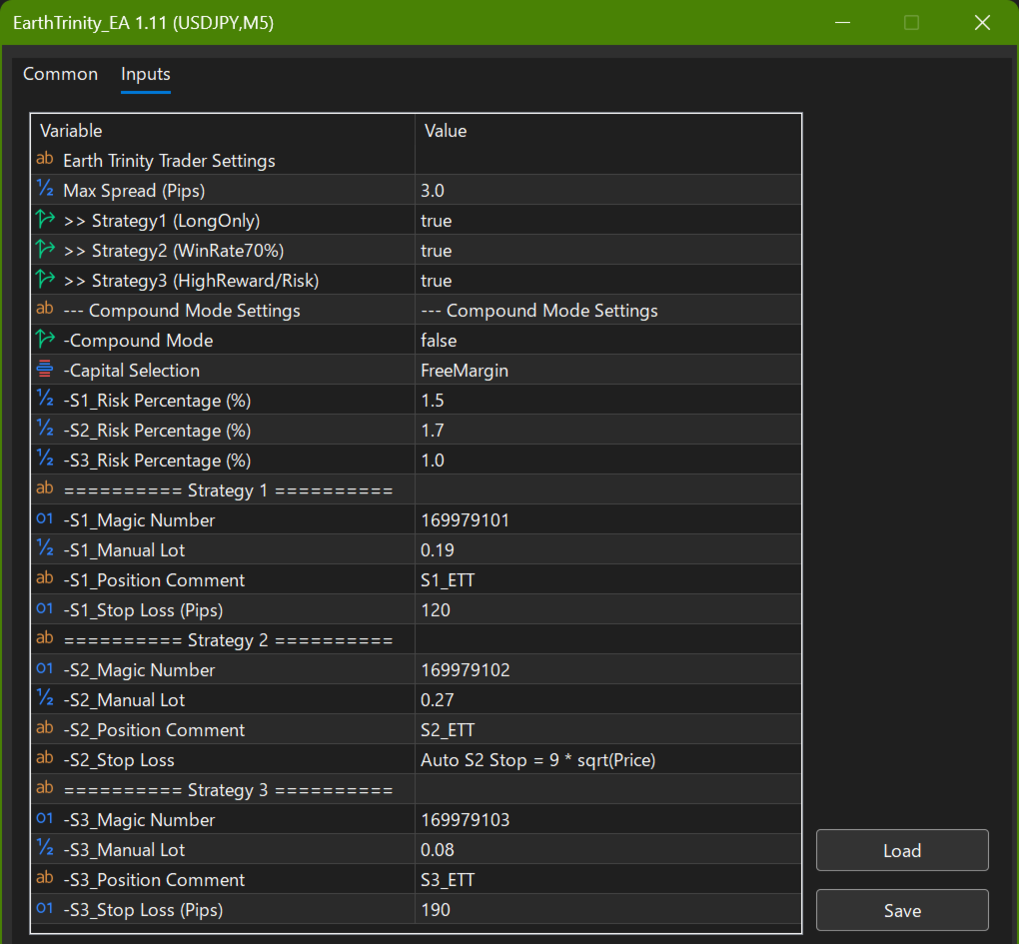This screenshot has width=1019, height=944.
Task: Click the string icon beside Compound Mode Settings
Action: point(45,309)
